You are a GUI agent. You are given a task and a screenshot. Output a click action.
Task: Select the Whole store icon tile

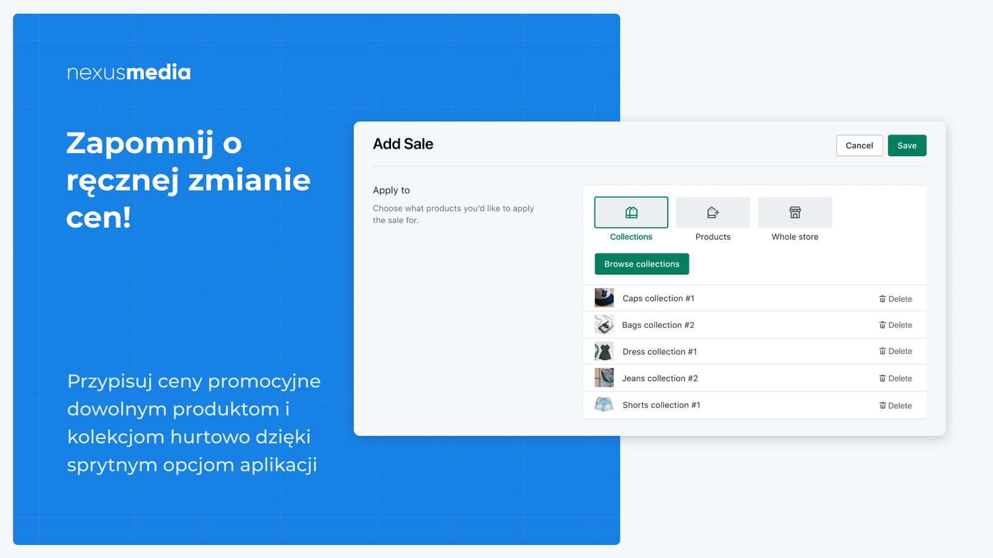pyautogui.click(x=795, y=212)
